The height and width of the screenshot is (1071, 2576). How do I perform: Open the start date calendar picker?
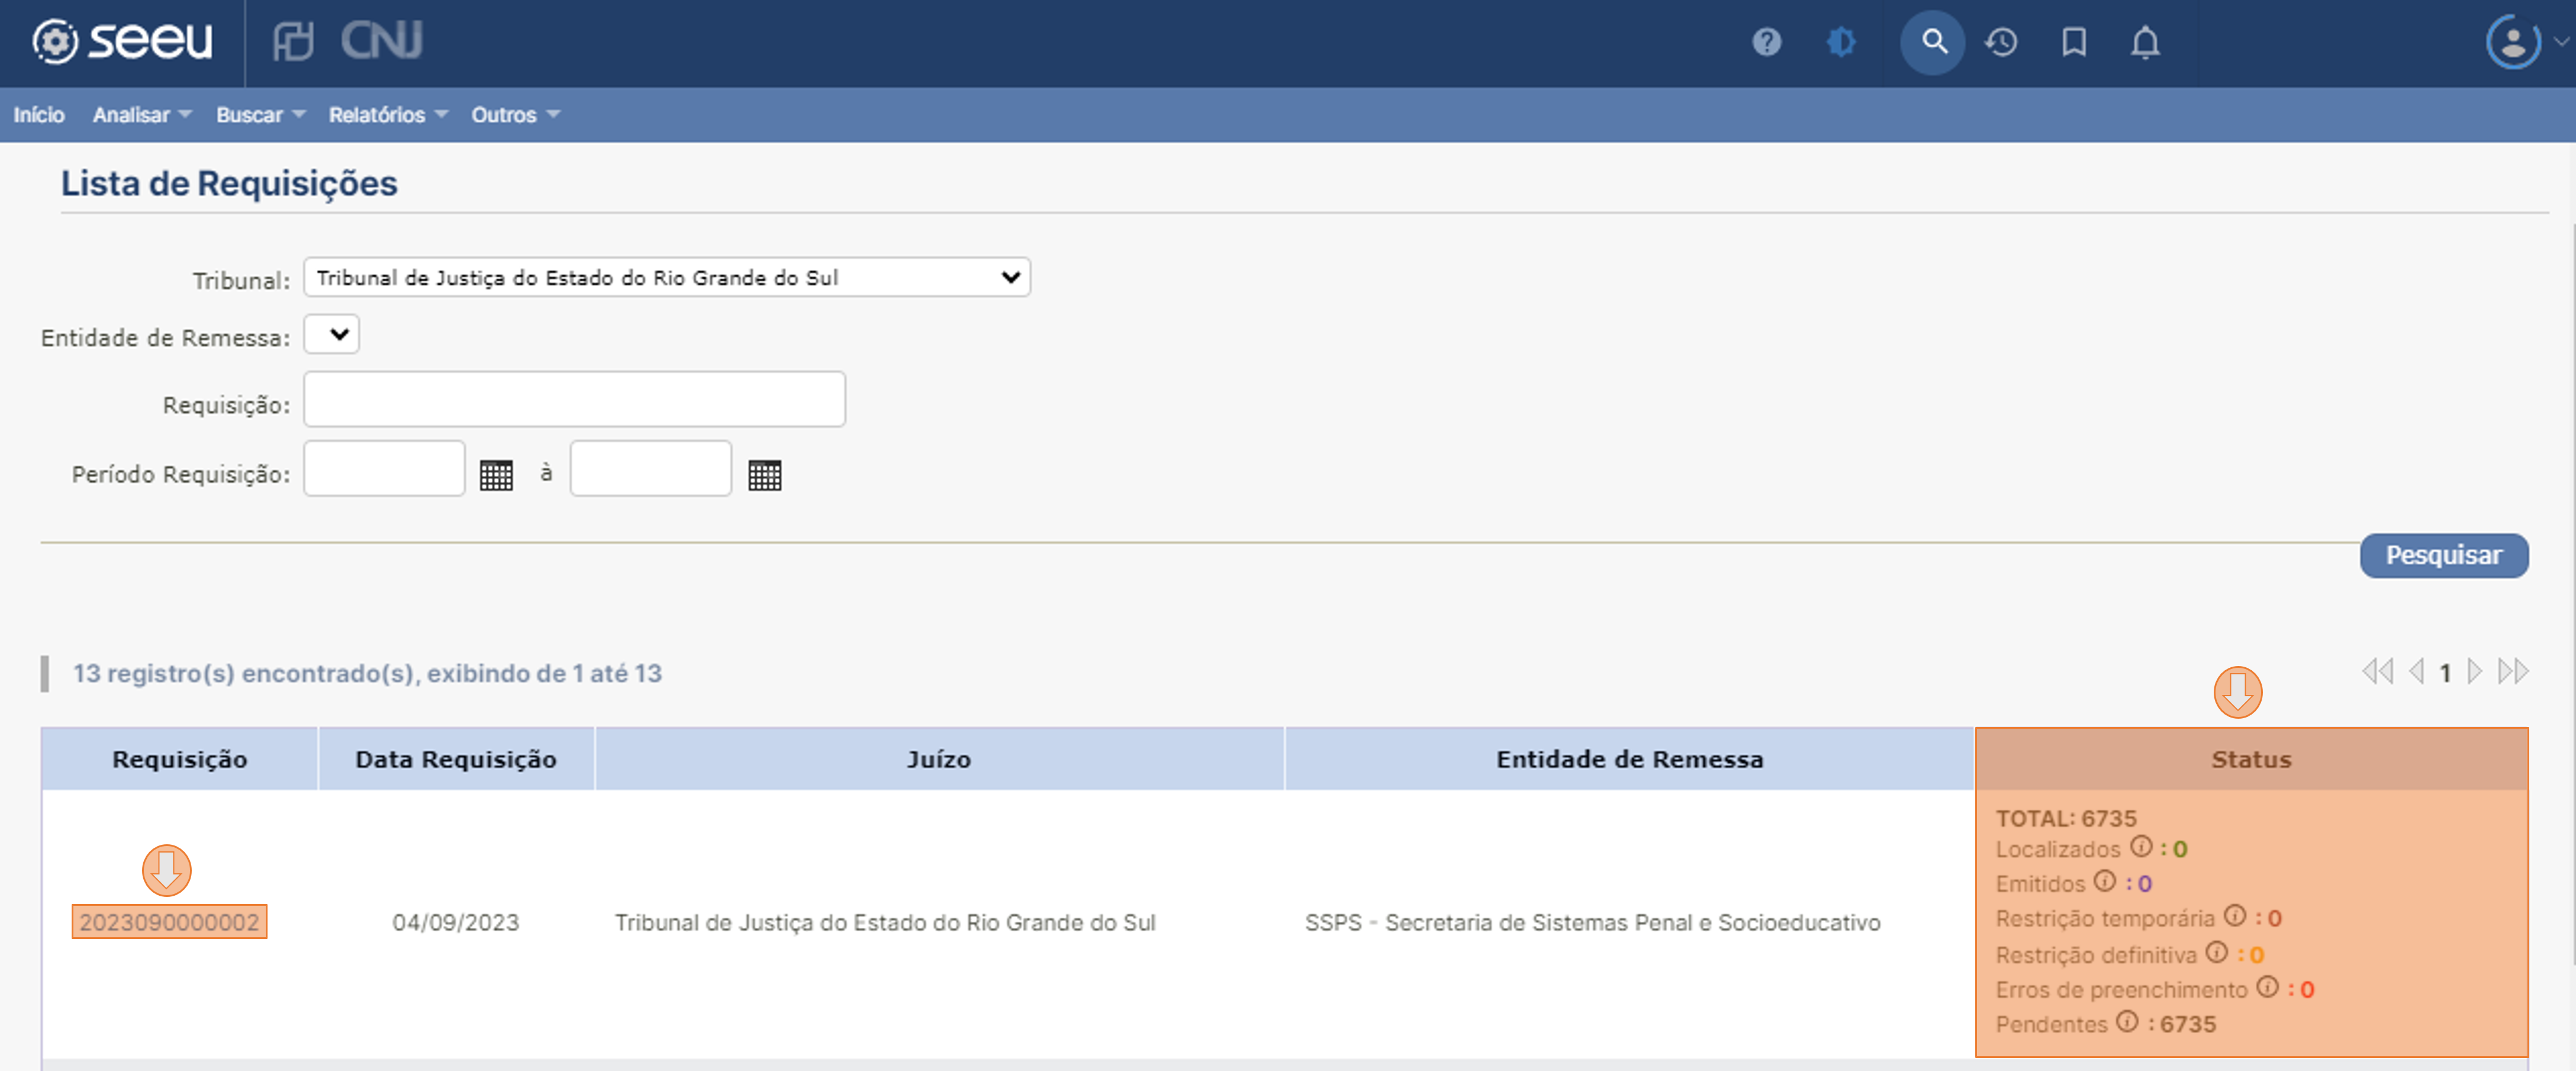tap(496, 475)
